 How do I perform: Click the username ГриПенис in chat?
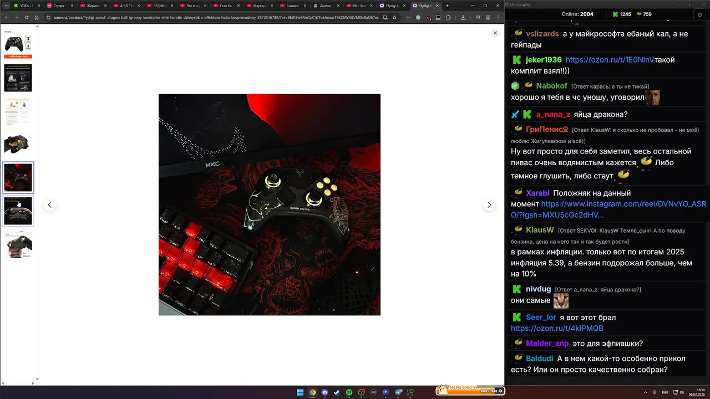click(x=547, y=130)
